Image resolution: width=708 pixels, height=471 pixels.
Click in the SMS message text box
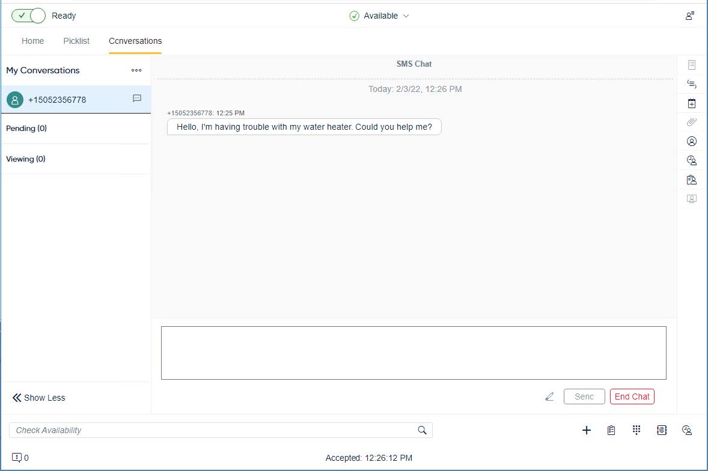pyautogui.click(x=414, y=353)
